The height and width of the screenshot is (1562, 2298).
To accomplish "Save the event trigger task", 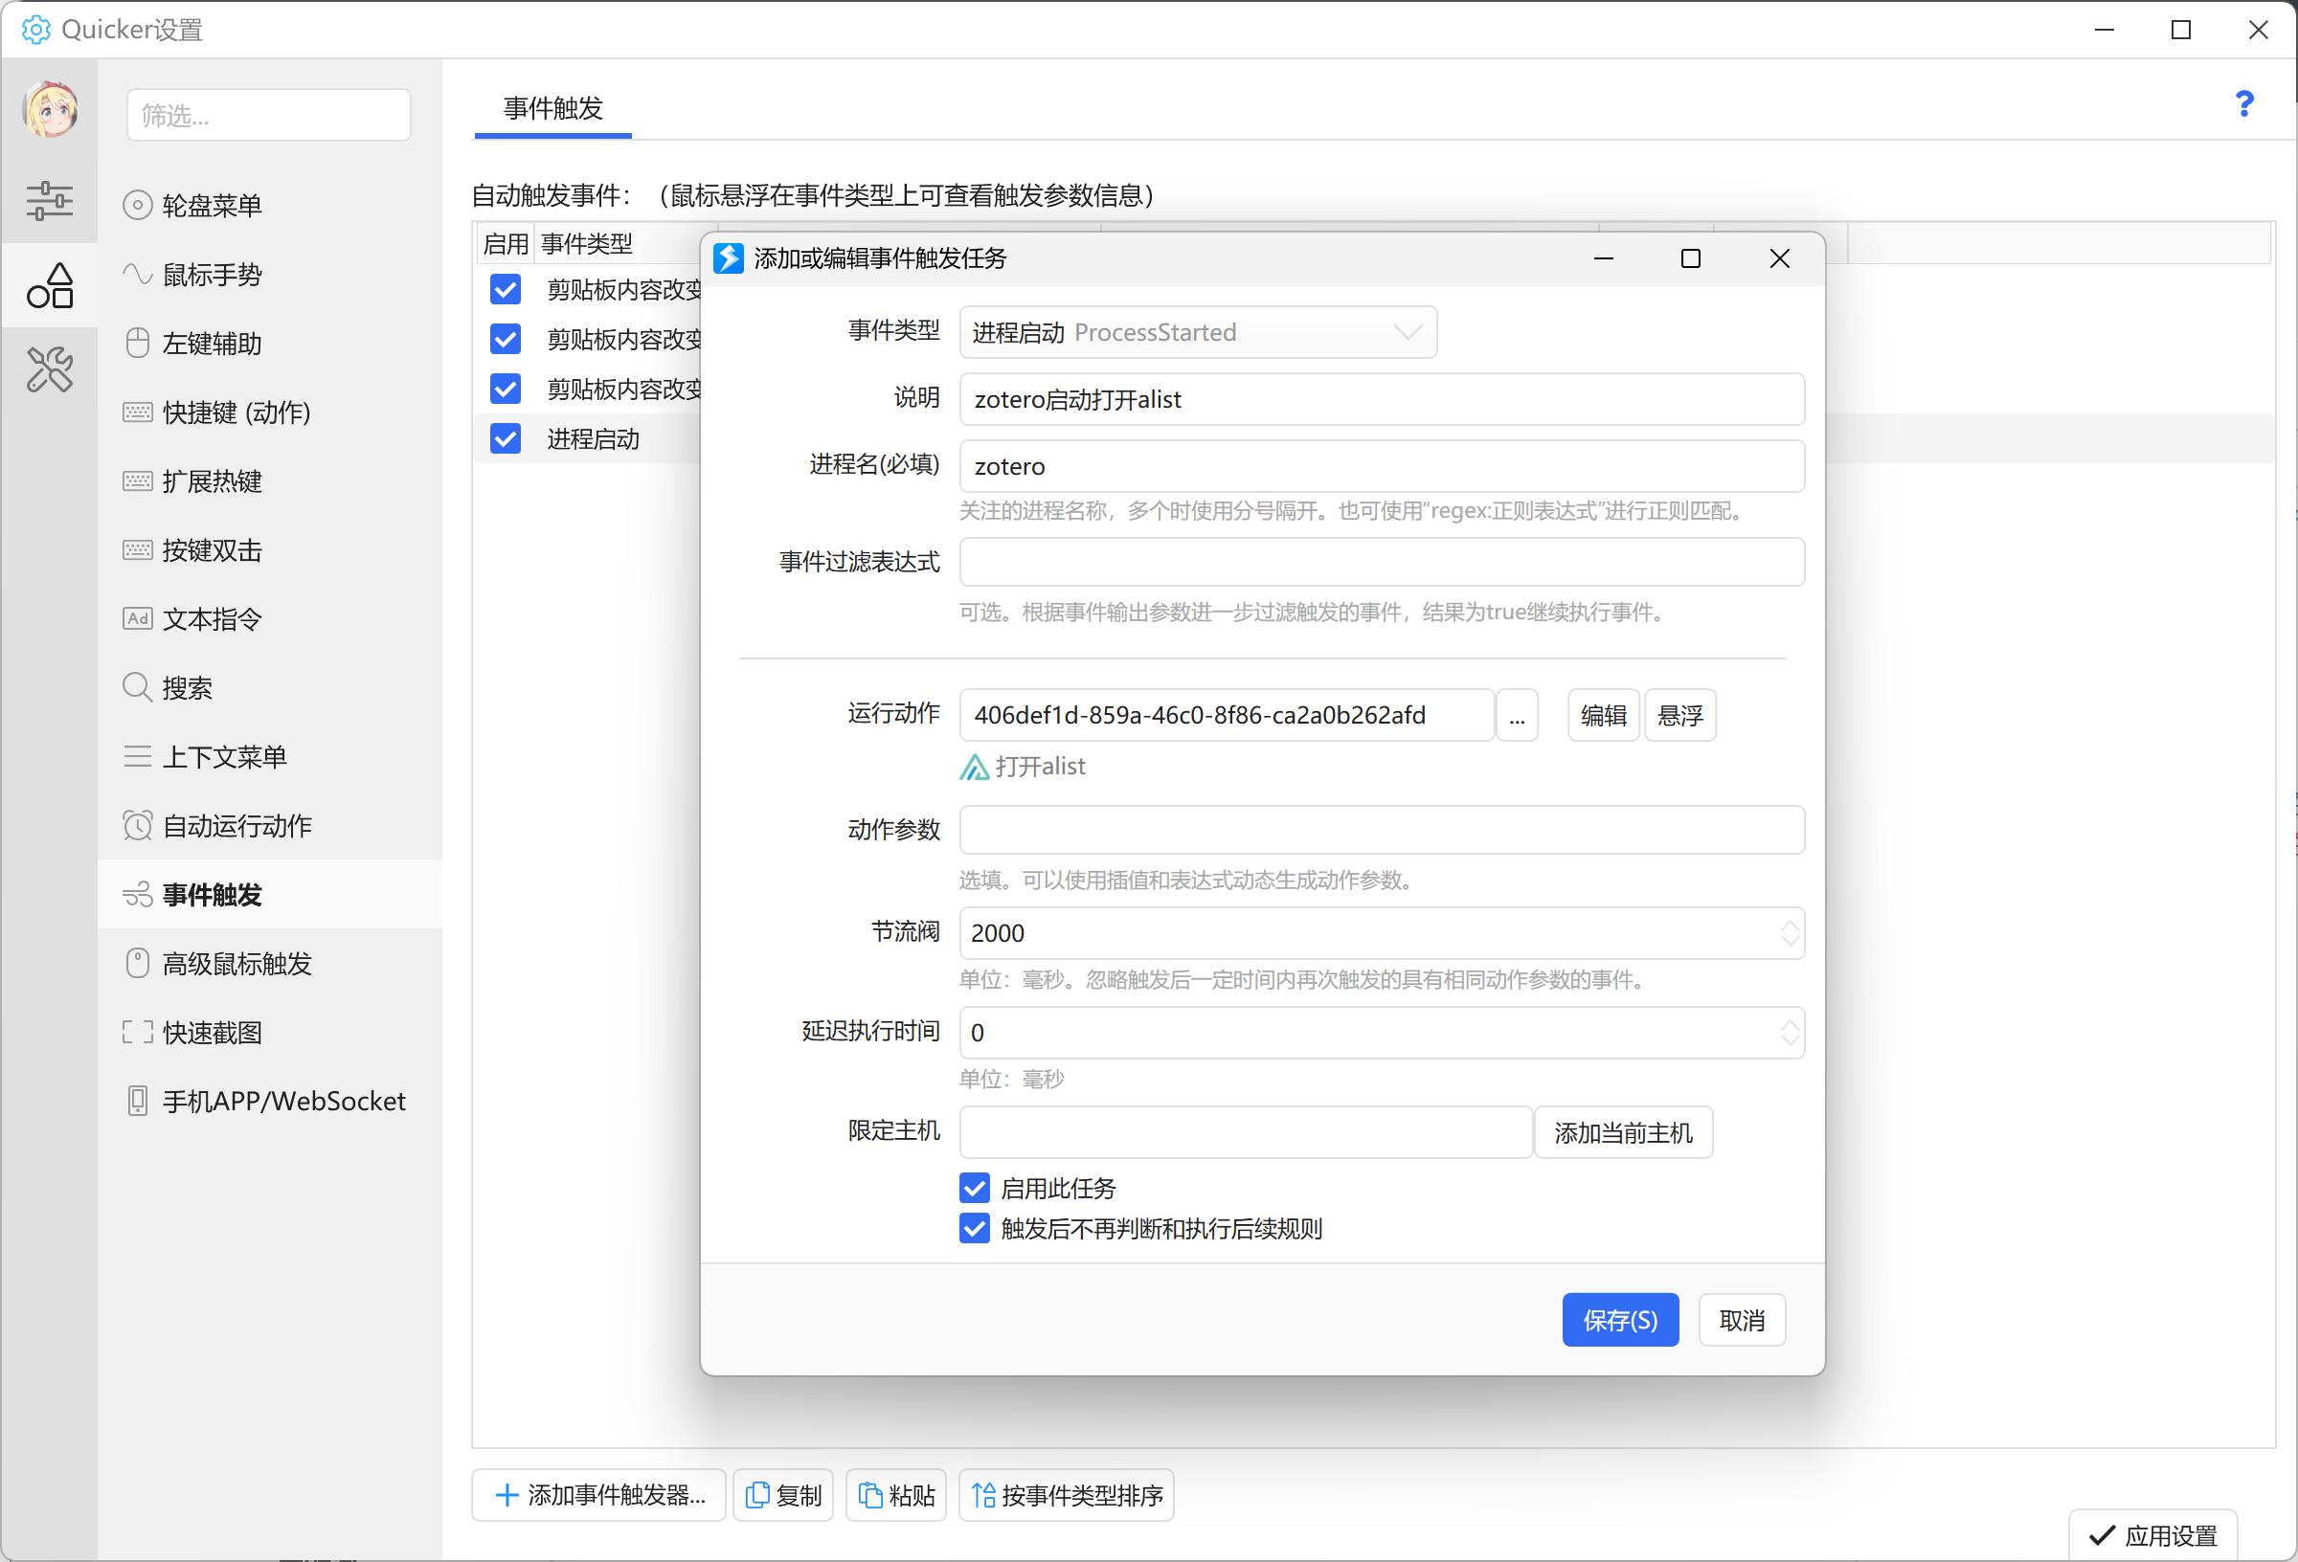I will pyautogui.click(x=1620, y=1320).
